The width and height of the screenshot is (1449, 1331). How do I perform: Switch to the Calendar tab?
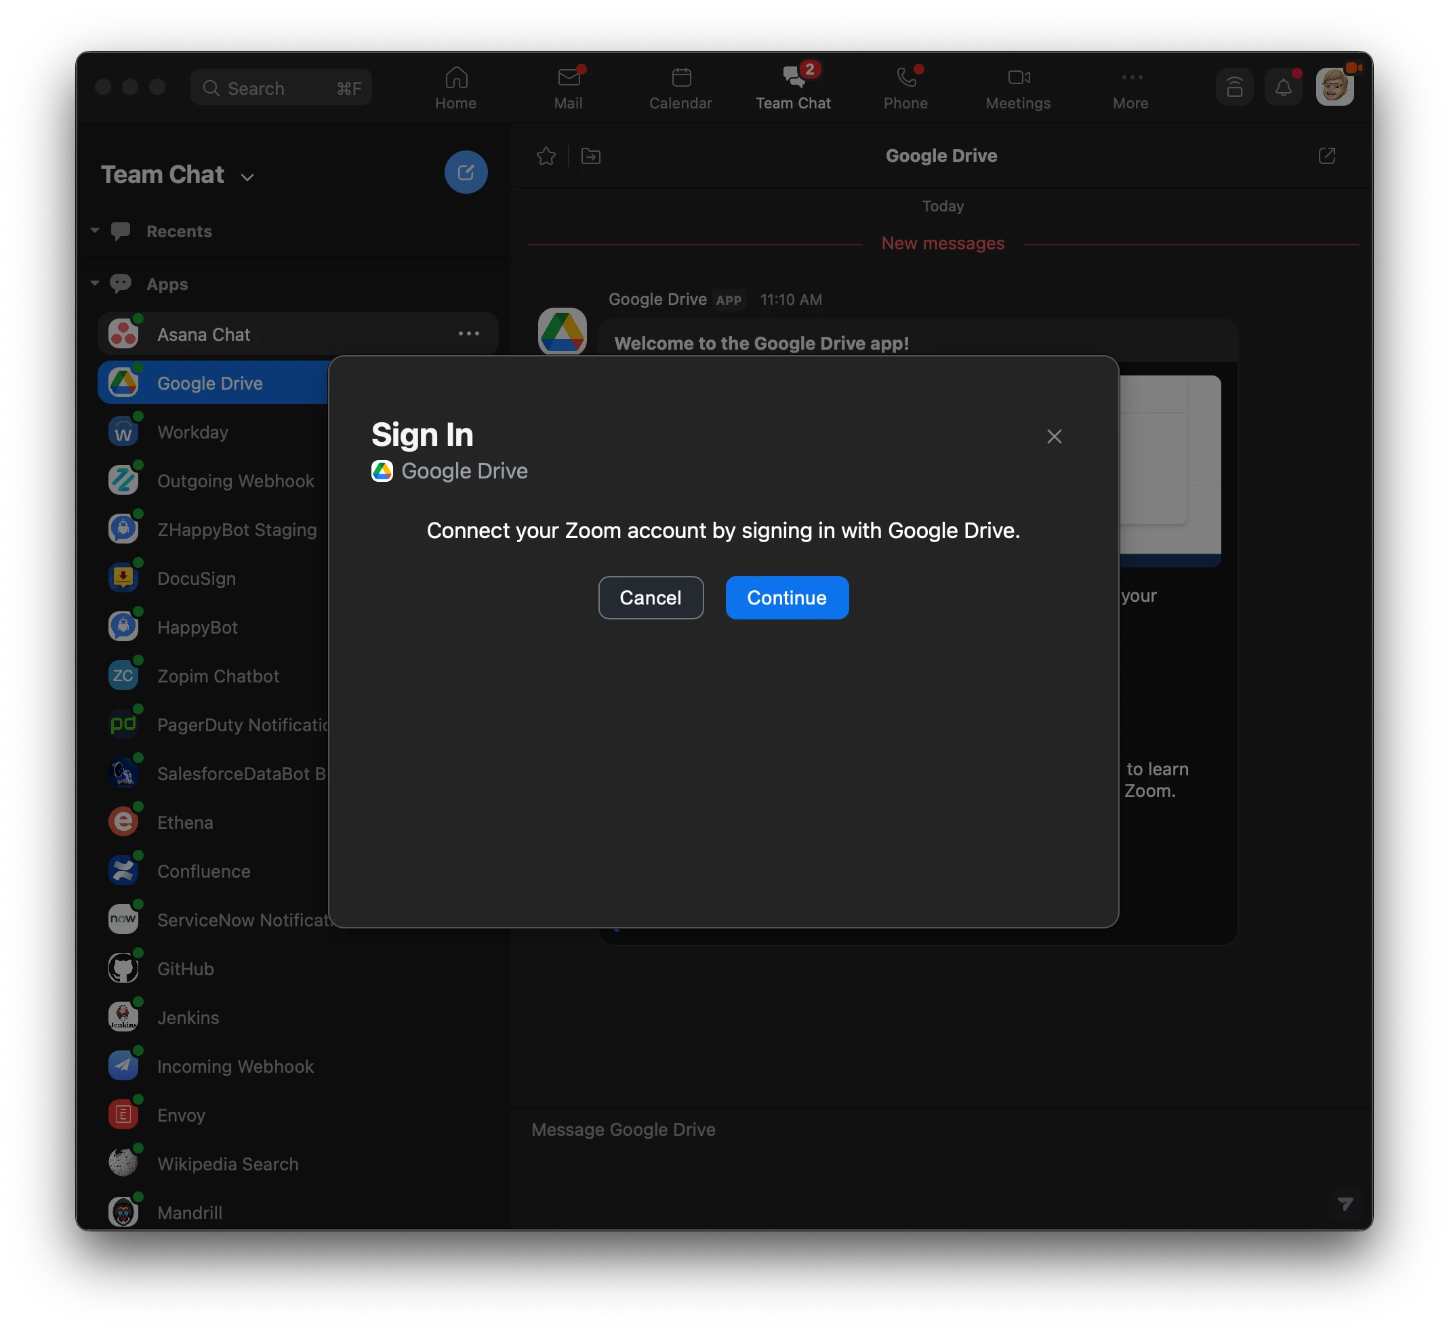click(680, 88)
